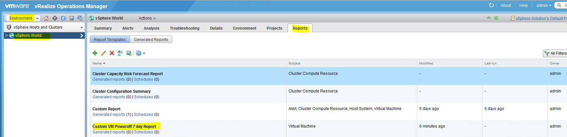
Task: Delete the selected template with red X
Action: [x=112, y=53]
